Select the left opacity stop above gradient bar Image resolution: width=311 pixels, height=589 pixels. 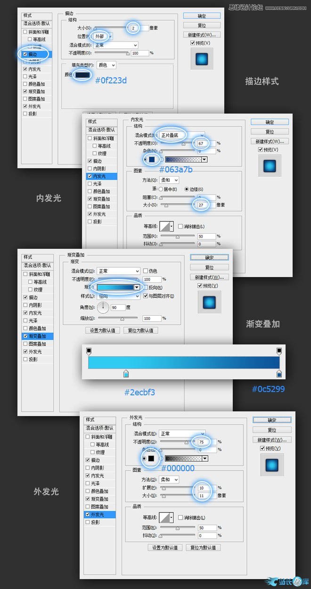[x=89, y=351]
